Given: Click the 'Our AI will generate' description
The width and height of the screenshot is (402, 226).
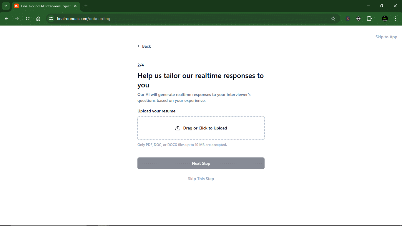Looking at the screenshot, I should point(194,97).
